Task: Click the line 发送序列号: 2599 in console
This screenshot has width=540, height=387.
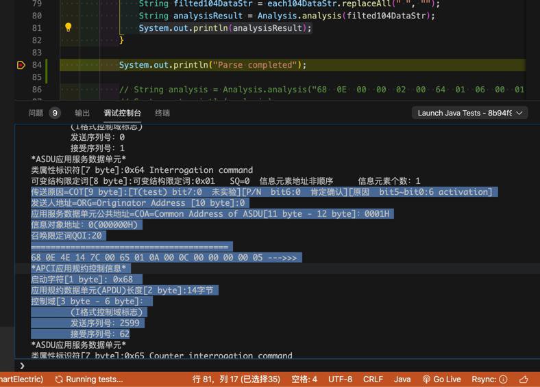Action: (105, 323)
